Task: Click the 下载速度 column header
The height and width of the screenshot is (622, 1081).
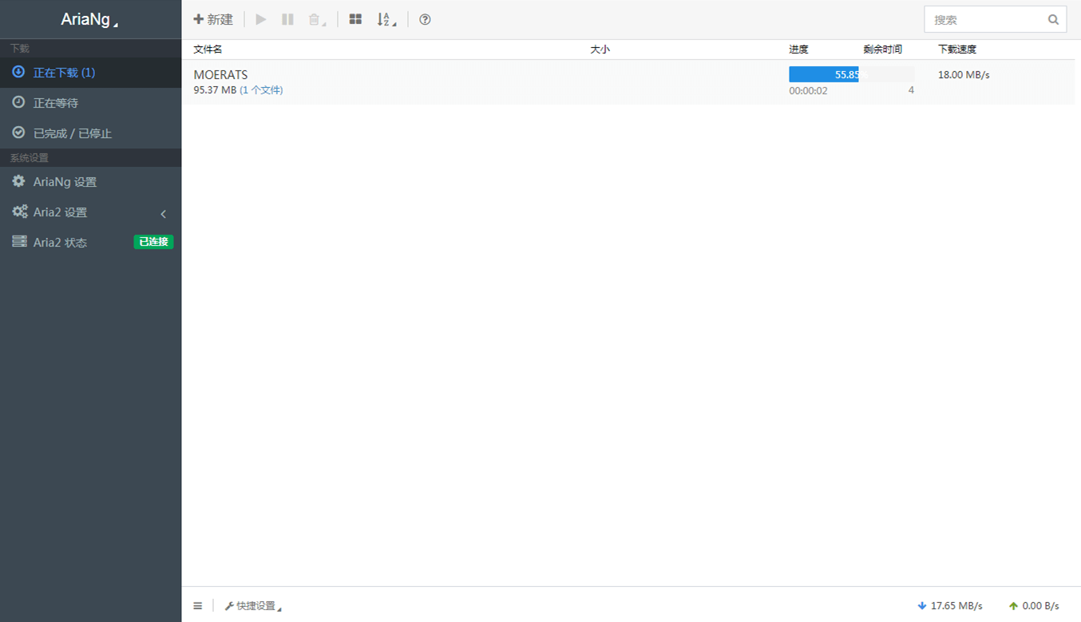Action: (957, 50)
